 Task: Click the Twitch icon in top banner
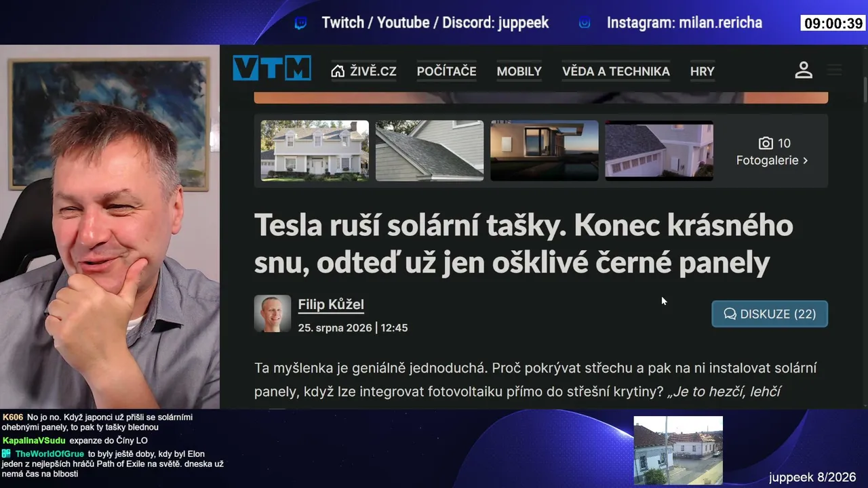pos(300,23)
